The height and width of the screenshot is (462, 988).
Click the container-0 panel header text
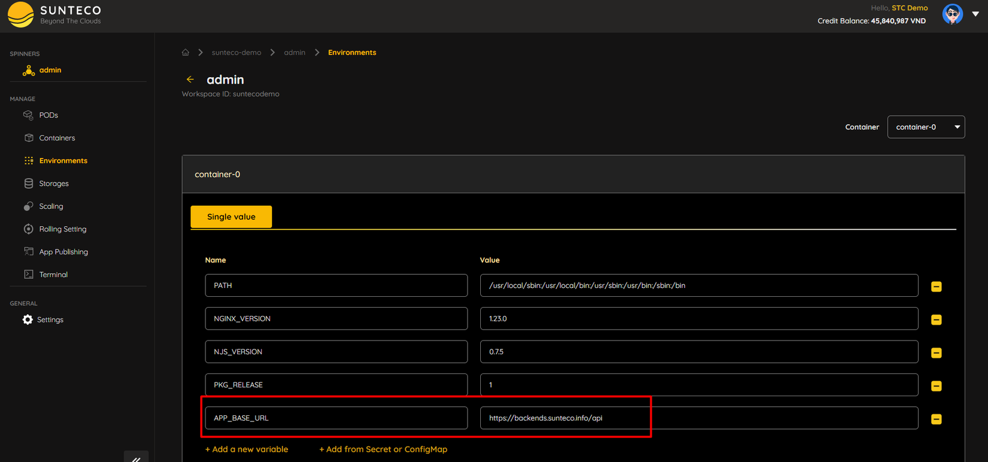[217, 174]
